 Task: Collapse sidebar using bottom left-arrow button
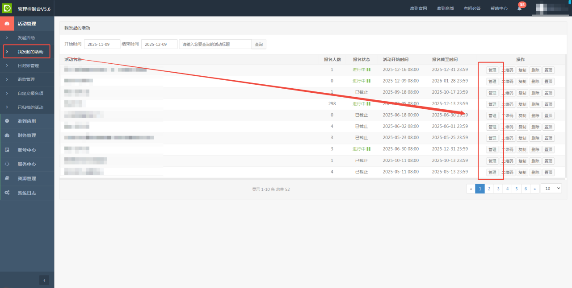(x=44, y=280)
